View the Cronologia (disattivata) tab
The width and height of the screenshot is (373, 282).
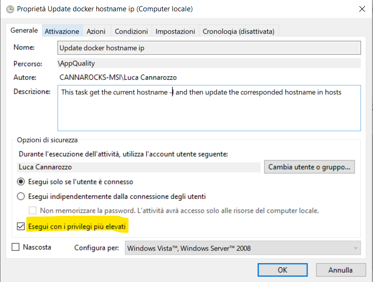[x=238, y=31]
